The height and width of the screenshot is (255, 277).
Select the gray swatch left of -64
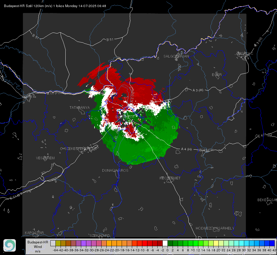[x=53, y=243]
